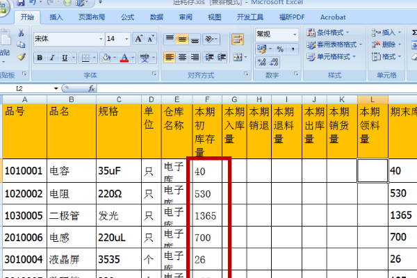
Task: Click the insert function fx icon
Action: click(x=92, y=88)
